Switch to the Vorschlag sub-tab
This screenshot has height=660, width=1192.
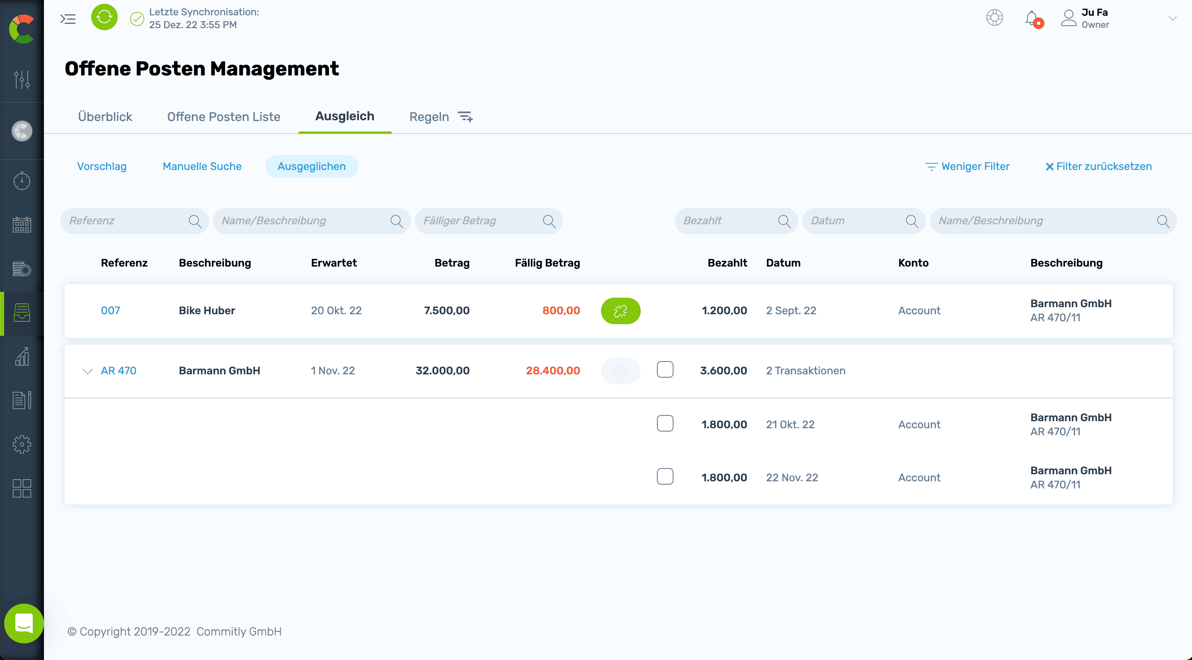(x=102, y=166)
